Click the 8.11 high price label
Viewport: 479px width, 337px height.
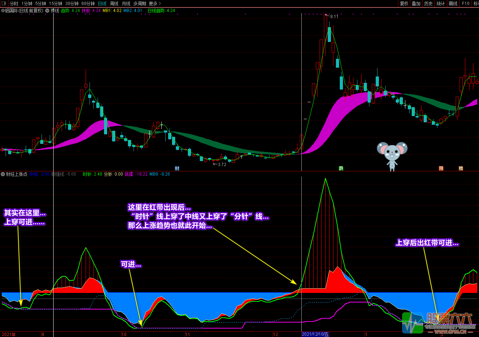pos(334,17)
